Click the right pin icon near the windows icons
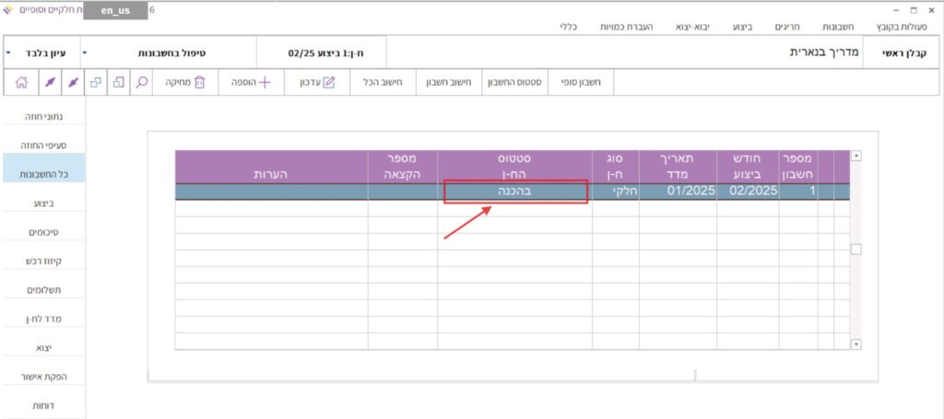944x419 pixels. [73, 82]
